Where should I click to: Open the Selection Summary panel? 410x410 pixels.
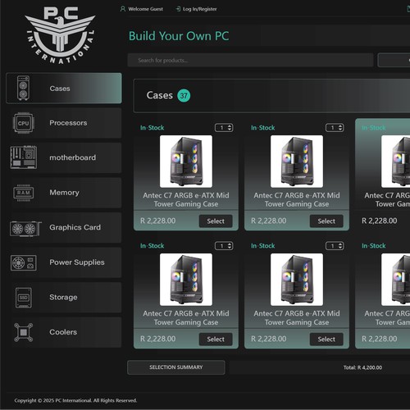click(x=176, y=367)
